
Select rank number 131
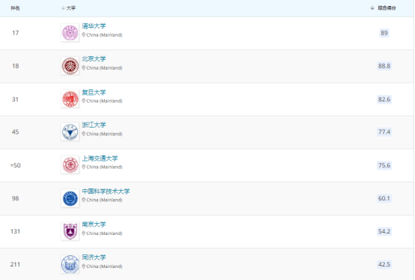15,231
